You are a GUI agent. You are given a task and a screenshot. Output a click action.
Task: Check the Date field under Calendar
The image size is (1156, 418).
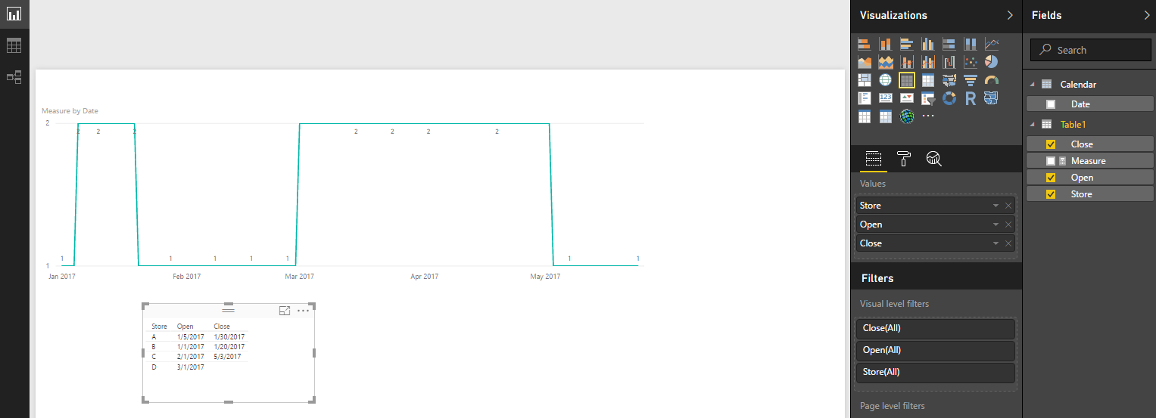click(x=1051, y=104)
